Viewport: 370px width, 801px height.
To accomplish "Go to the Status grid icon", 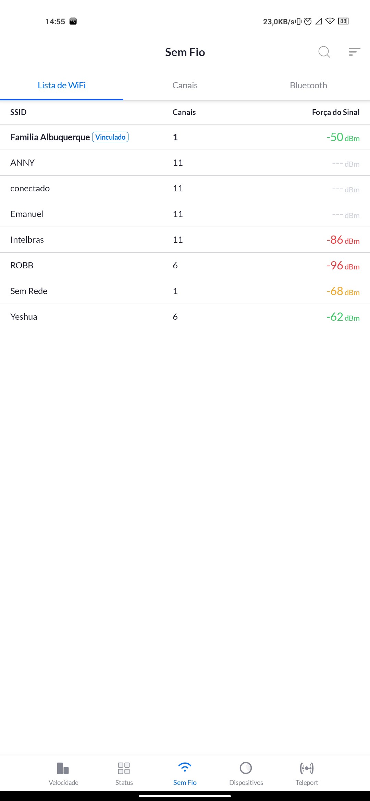I will click(124, 768).
